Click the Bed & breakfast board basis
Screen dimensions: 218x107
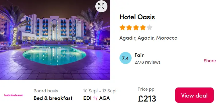pos(53,98)
